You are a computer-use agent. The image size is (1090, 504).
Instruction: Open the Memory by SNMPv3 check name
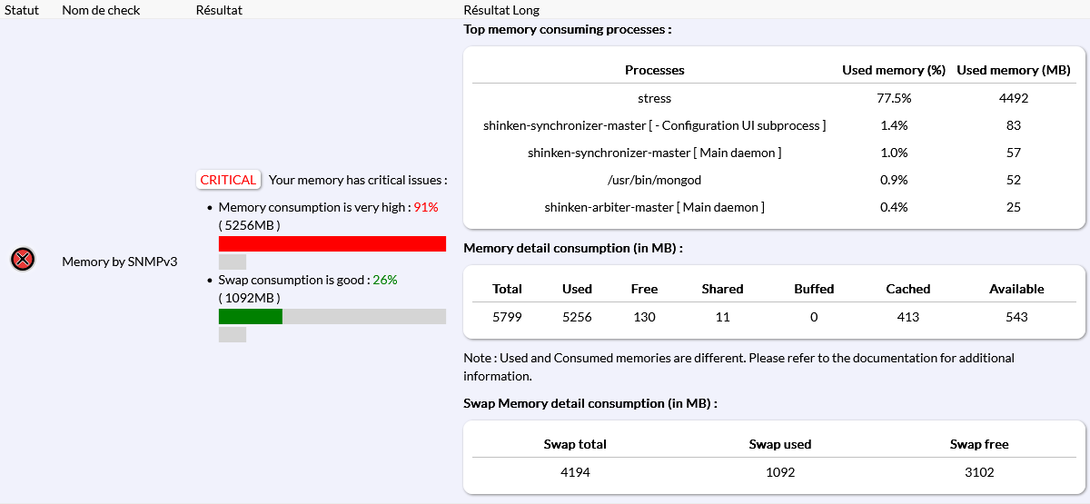pos(119,262)
